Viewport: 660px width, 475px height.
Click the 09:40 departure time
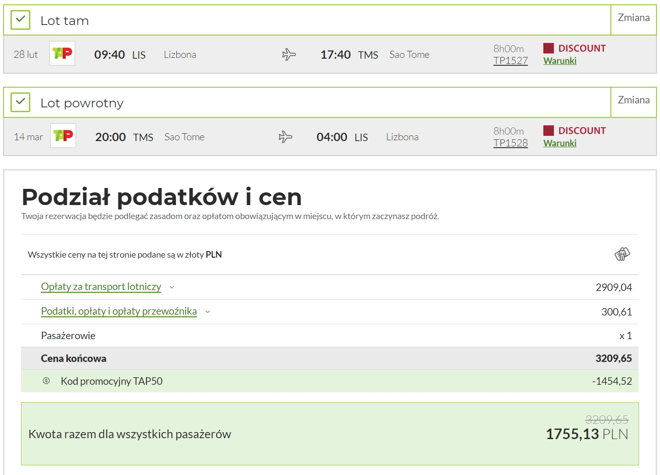pos(110,55)
